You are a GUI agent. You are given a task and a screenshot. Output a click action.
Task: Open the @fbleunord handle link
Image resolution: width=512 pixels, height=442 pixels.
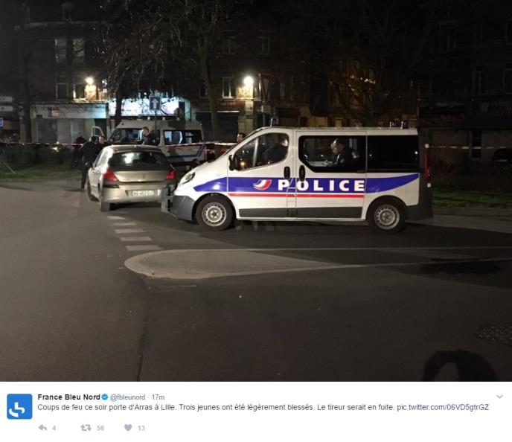click(127, 397)
